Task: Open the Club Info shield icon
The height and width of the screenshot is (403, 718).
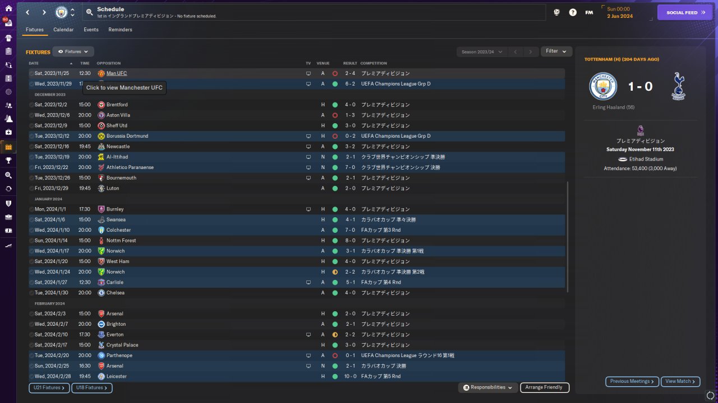Action: point(8,203)
